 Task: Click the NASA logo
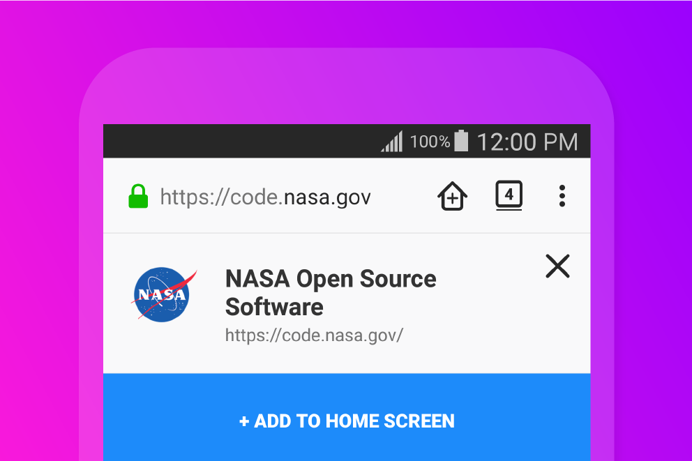(x=163, y=294)
